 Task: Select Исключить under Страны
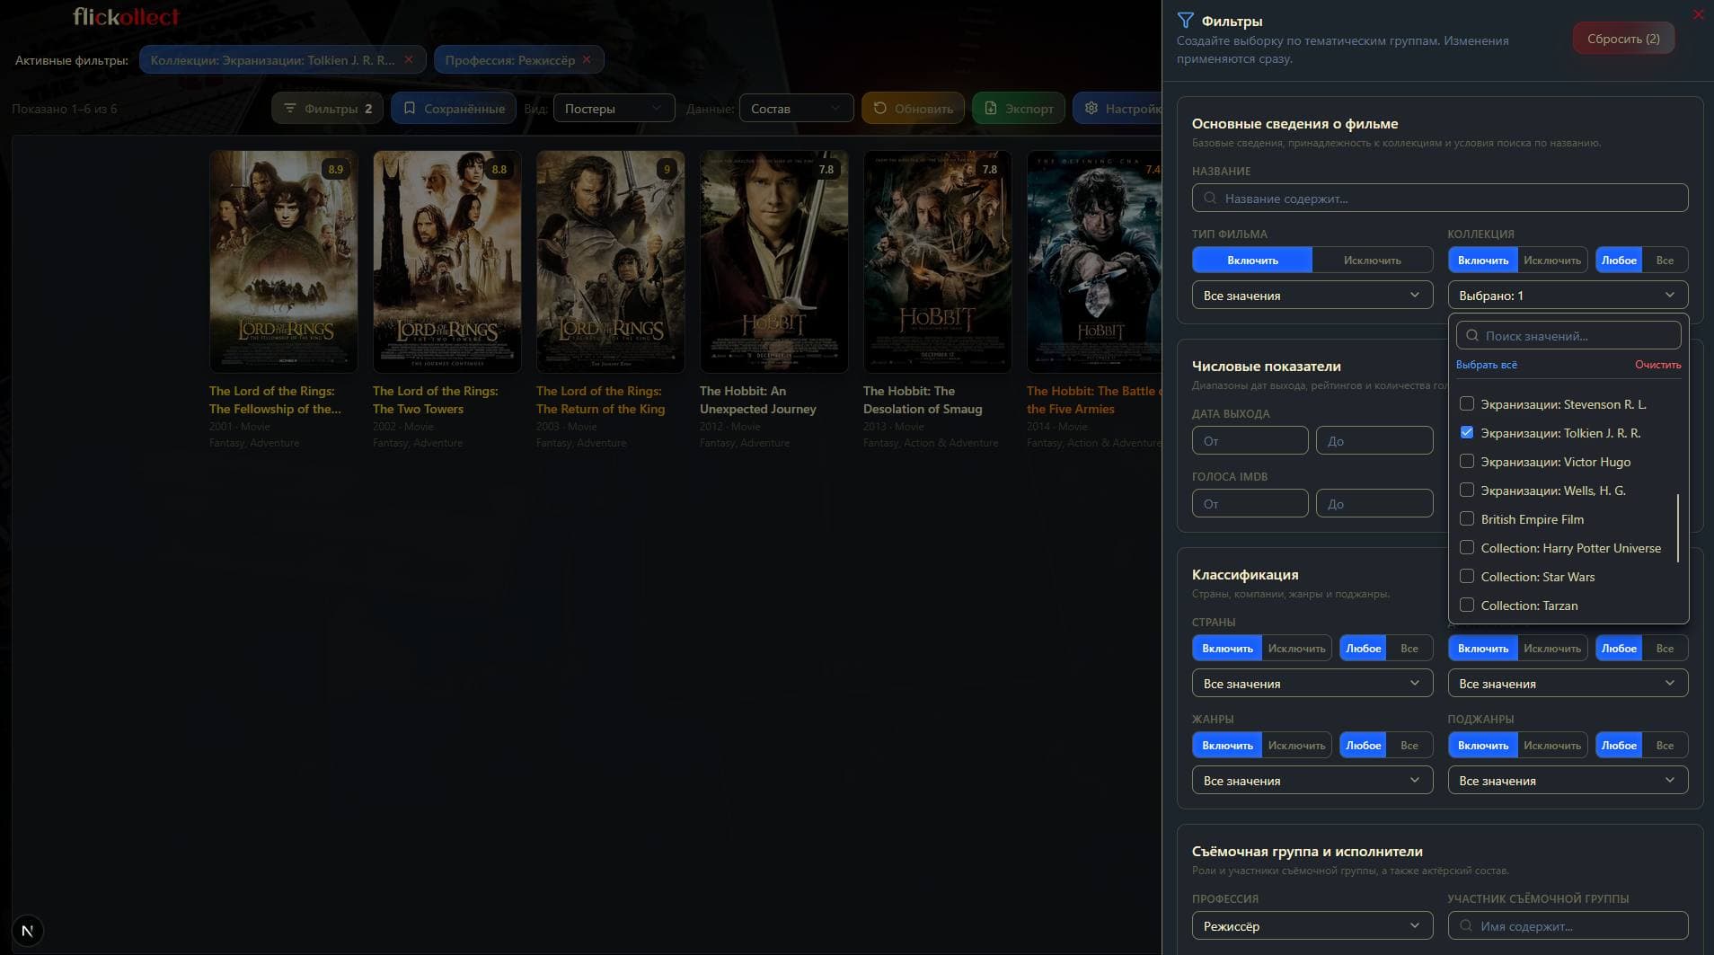(1296, 649)
